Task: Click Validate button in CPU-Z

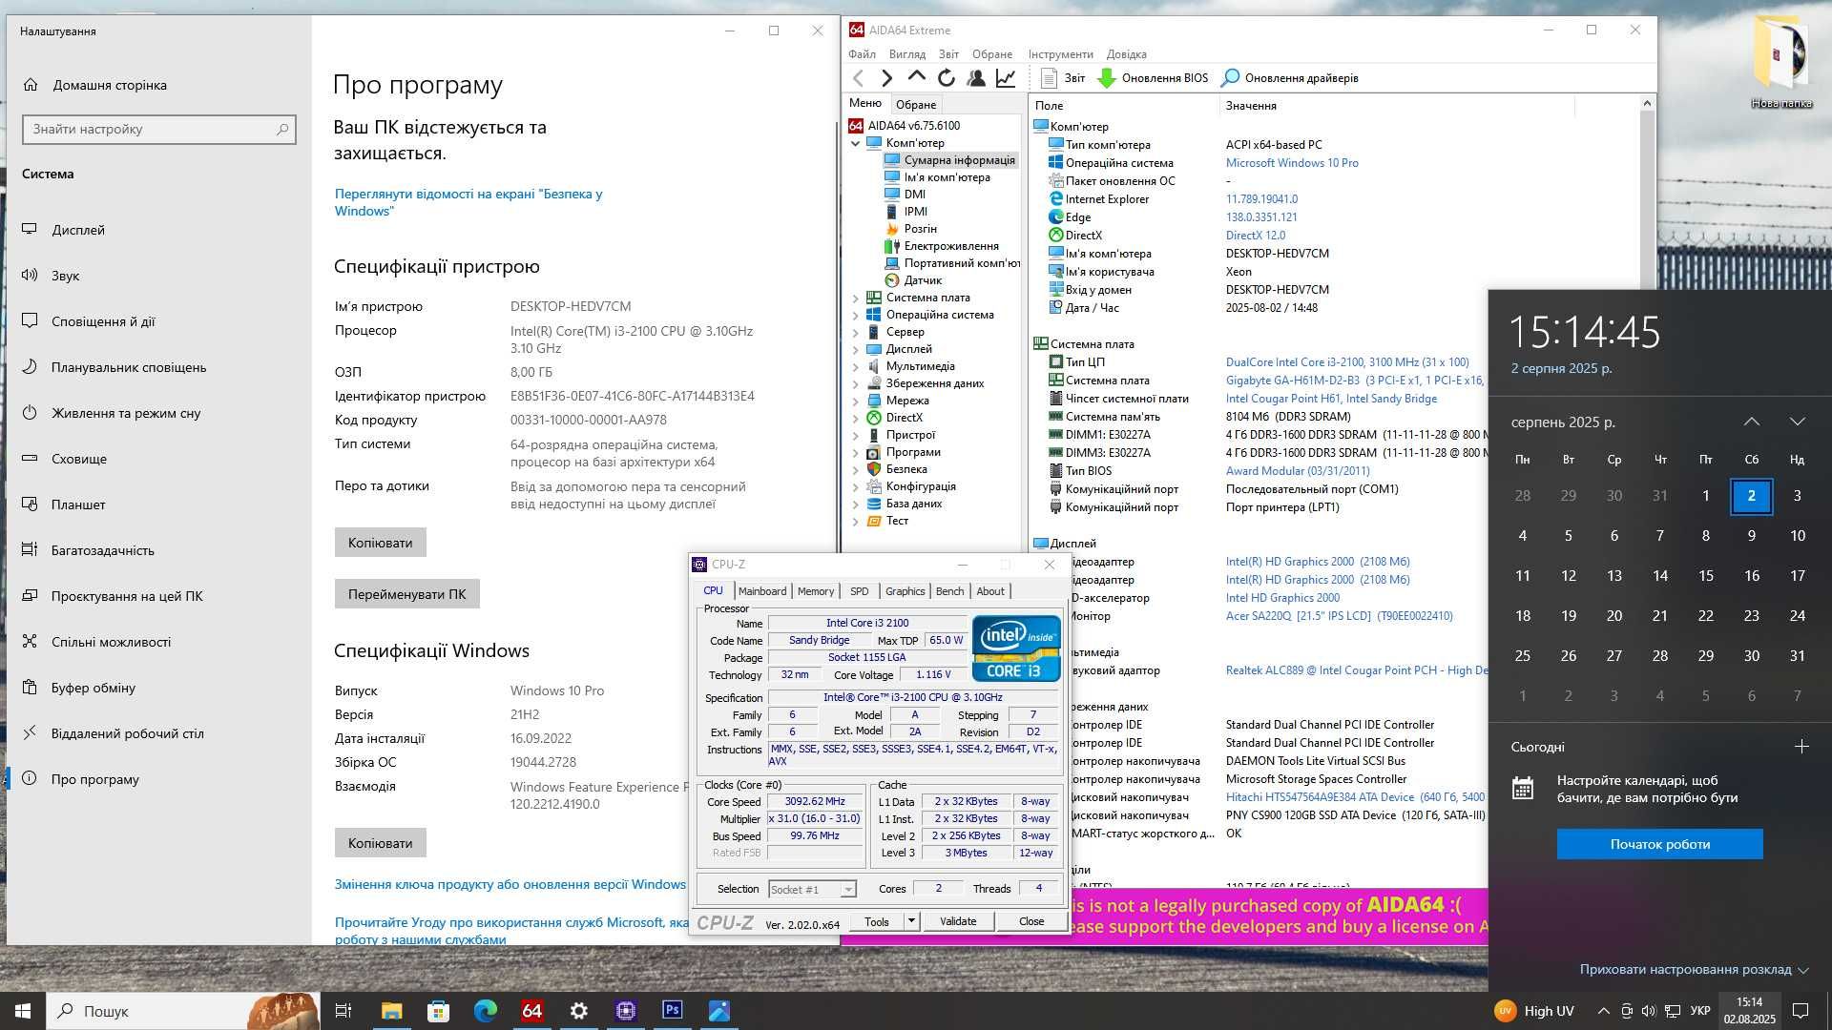Action: tap(958, 921)
